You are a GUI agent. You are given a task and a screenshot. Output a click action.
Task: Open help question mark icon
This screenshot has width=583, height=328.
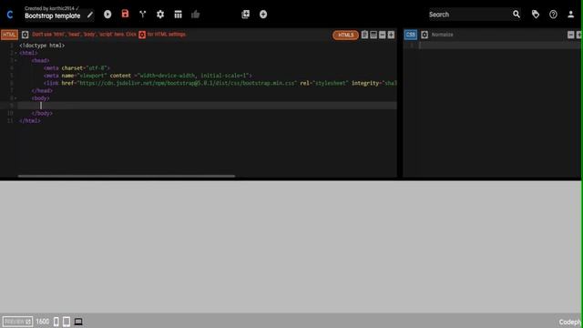(553, 15)
